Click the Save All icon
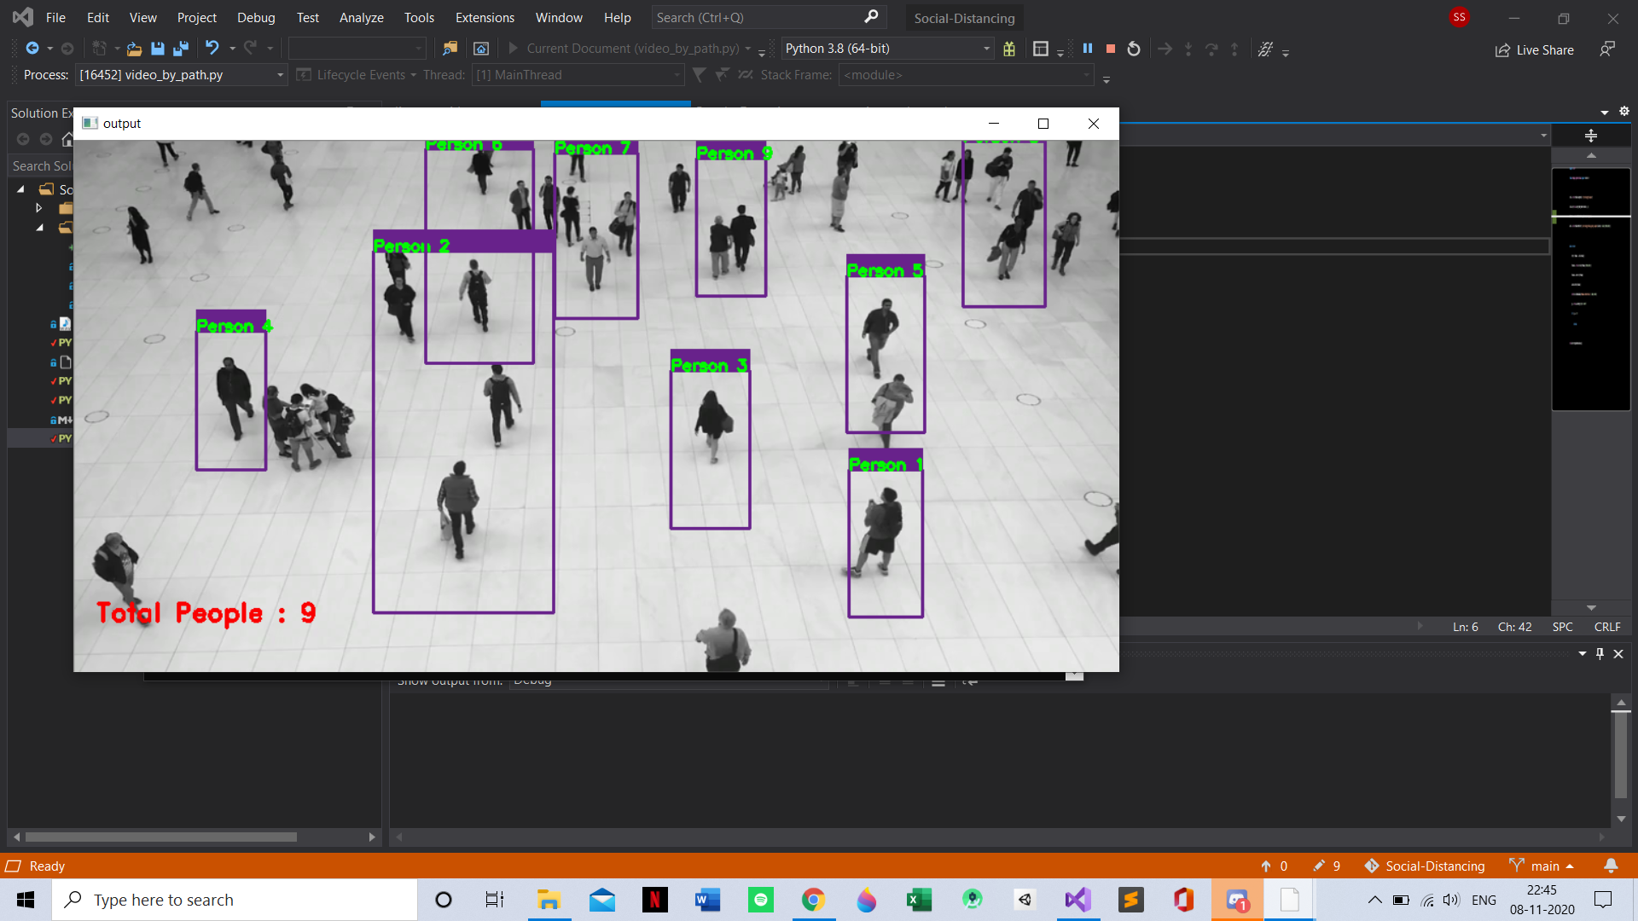 pos(181,49)
